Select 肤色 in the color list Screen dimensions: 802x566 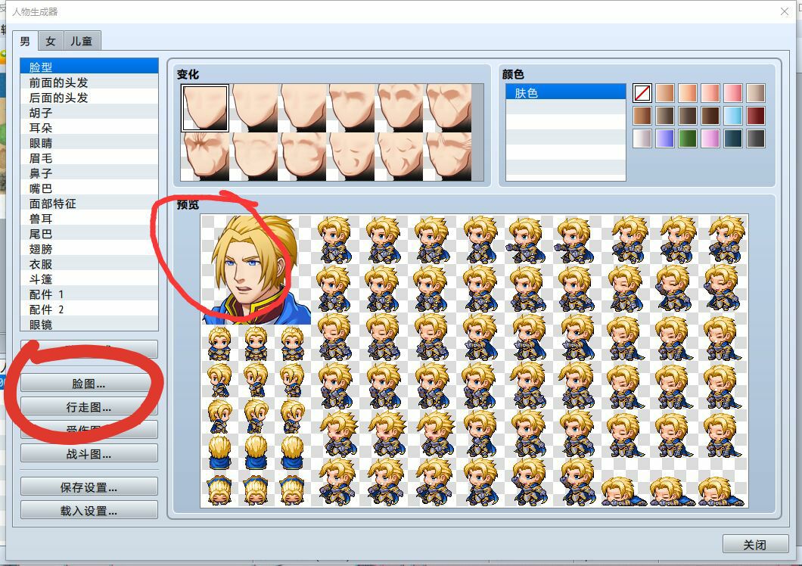[566, 92]
